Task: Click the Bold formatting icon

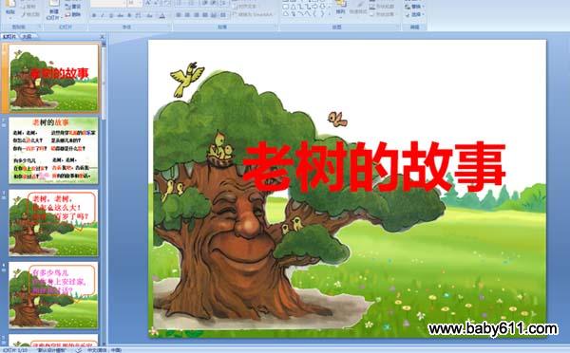Action: (x=94, y=15)
